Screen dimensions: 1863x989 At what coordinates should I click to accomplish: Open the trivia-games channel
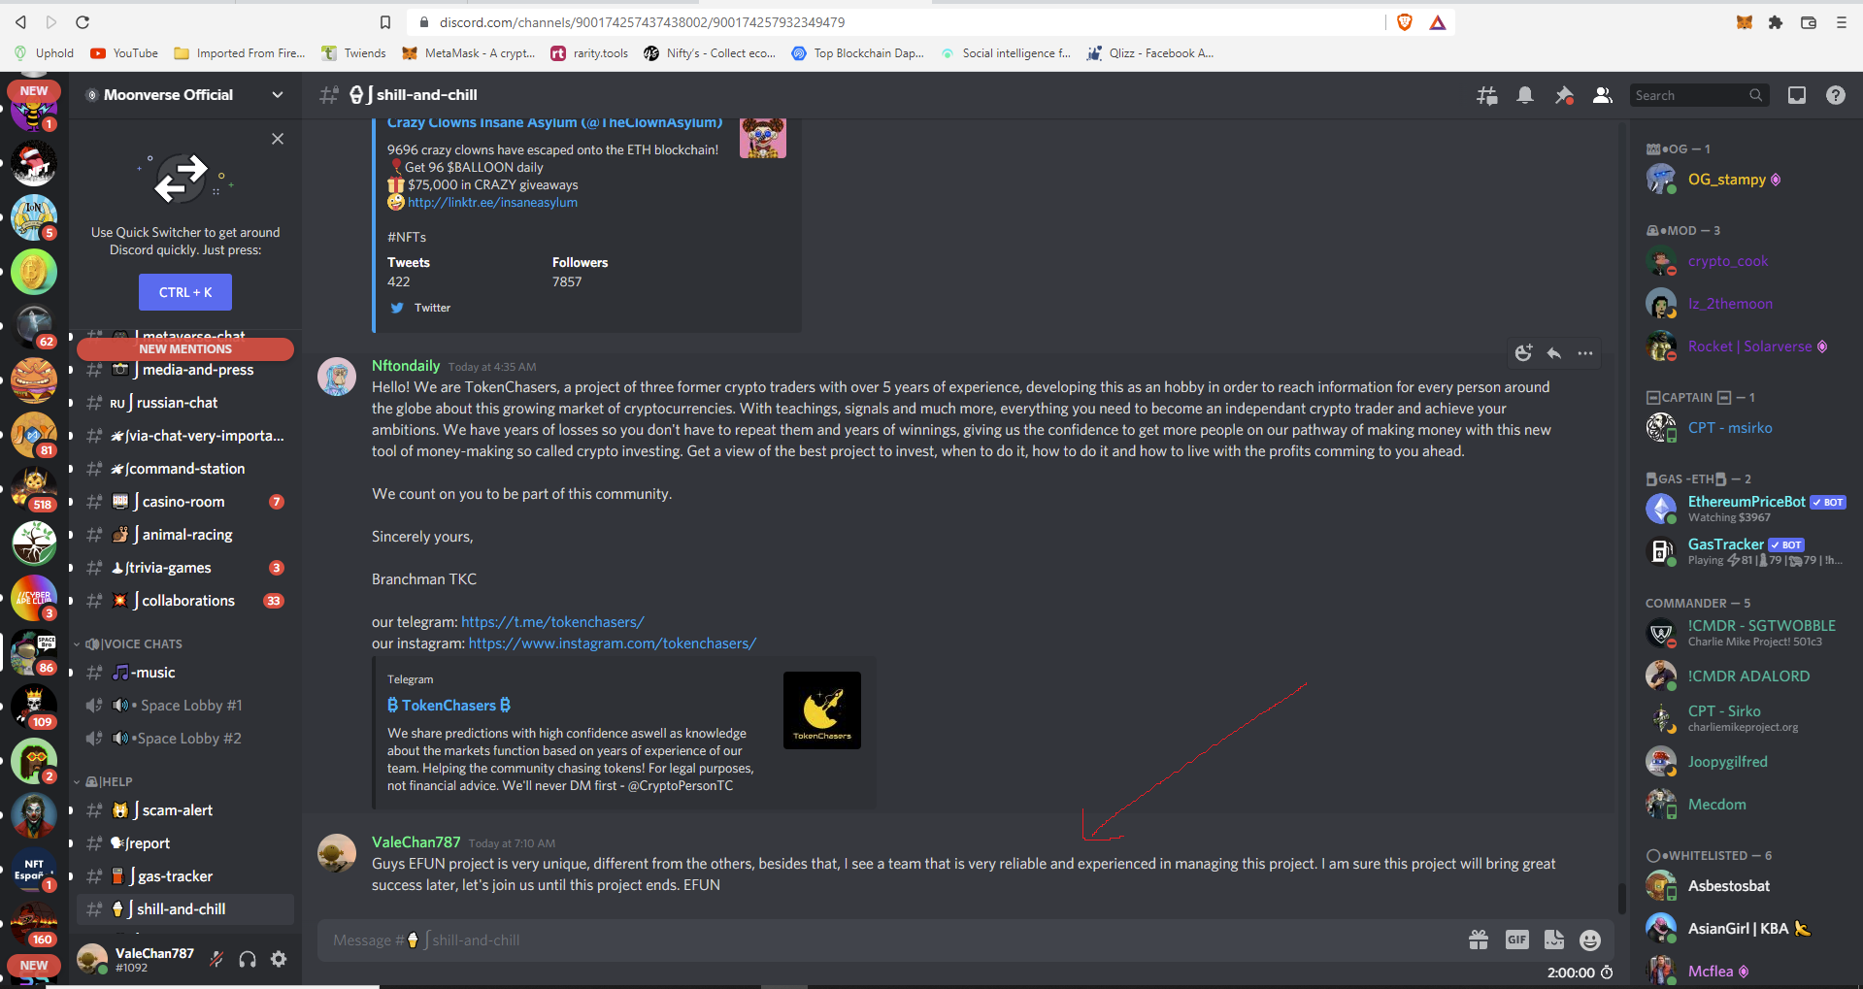185,568
